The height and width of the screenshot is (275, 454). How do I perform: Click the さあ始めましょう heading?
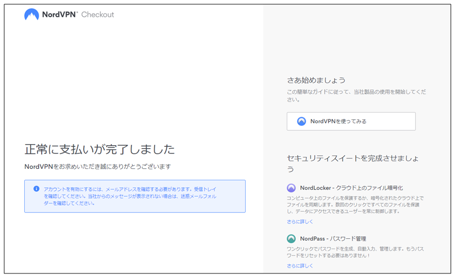[x=316, y=80]
